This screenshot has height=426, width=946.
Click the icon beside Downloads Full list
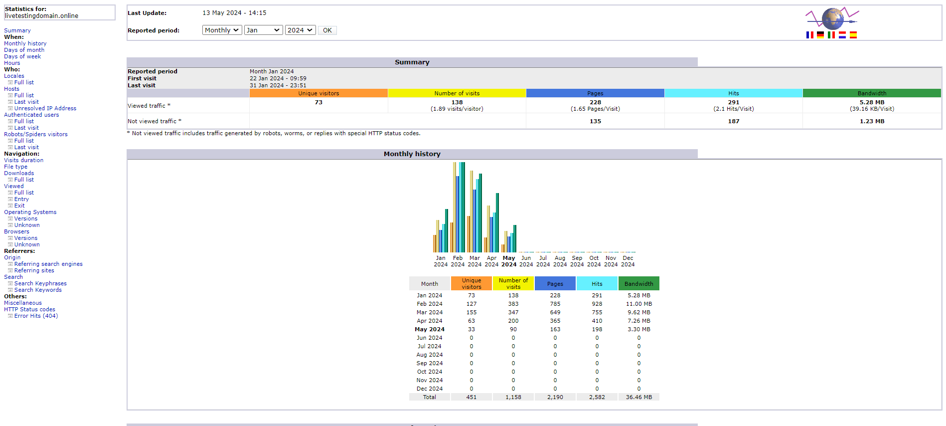pos(10,180)
